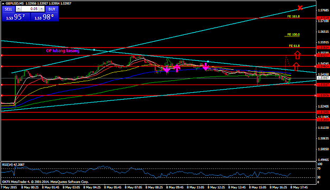Click the '7 May 2015' time label
Viewport: 330px width, 190px height.
9,187
